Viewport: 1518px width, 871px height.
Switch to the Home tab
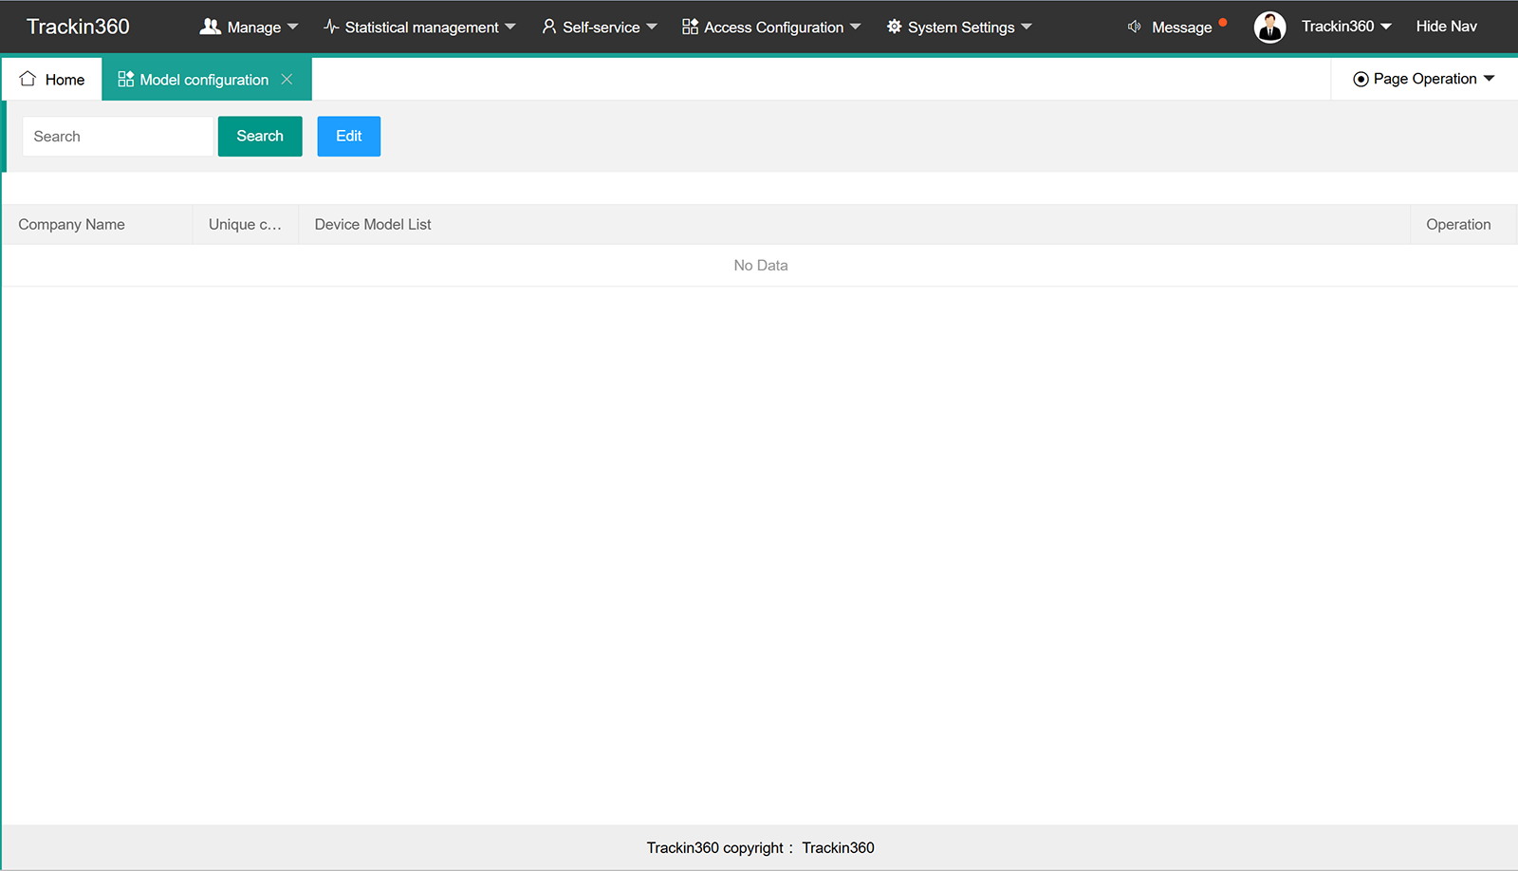(52, 79)
